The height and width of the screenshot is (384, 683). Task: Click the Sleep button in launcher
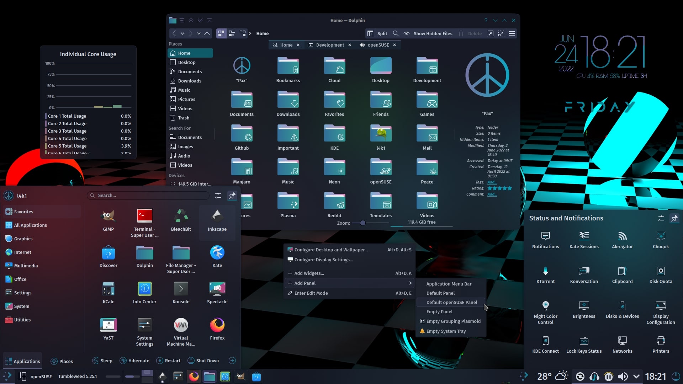102,361
